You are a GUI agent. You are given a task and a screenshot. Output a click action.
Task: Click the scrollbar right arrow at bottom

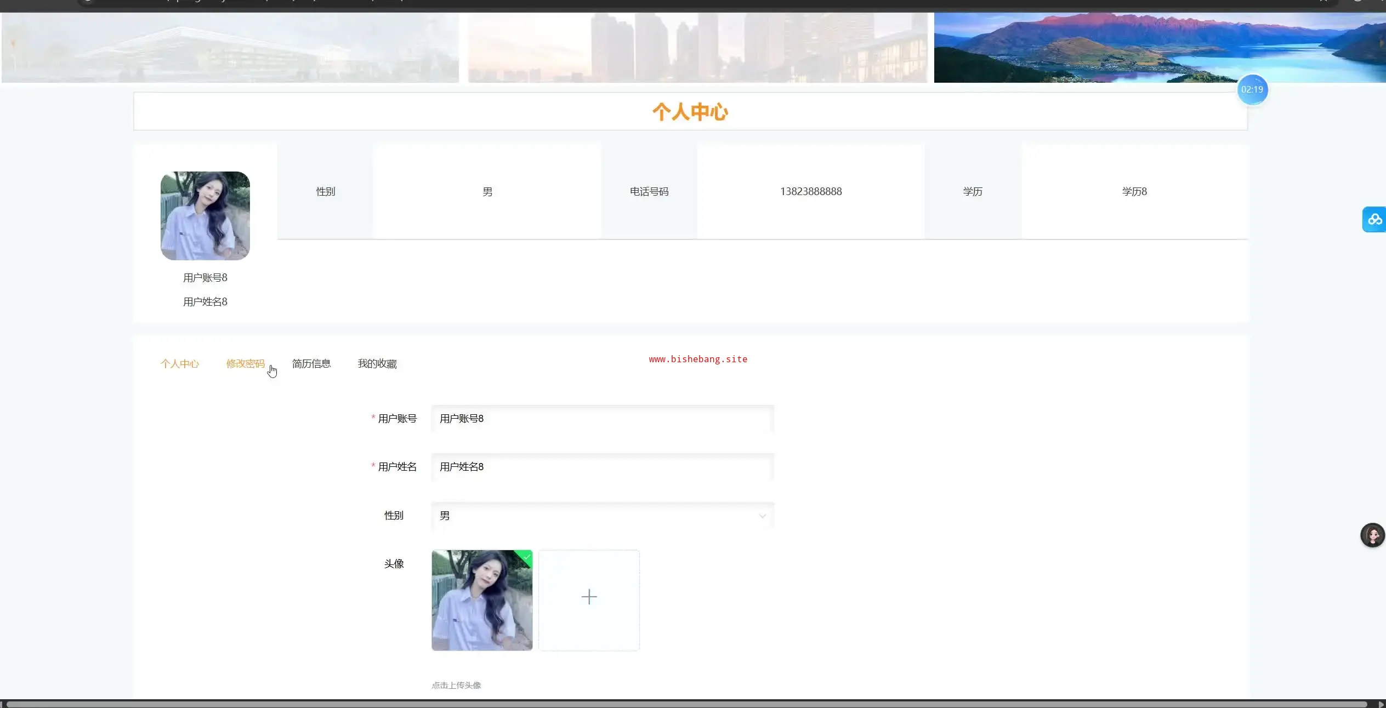click(x=1381, y=704)
